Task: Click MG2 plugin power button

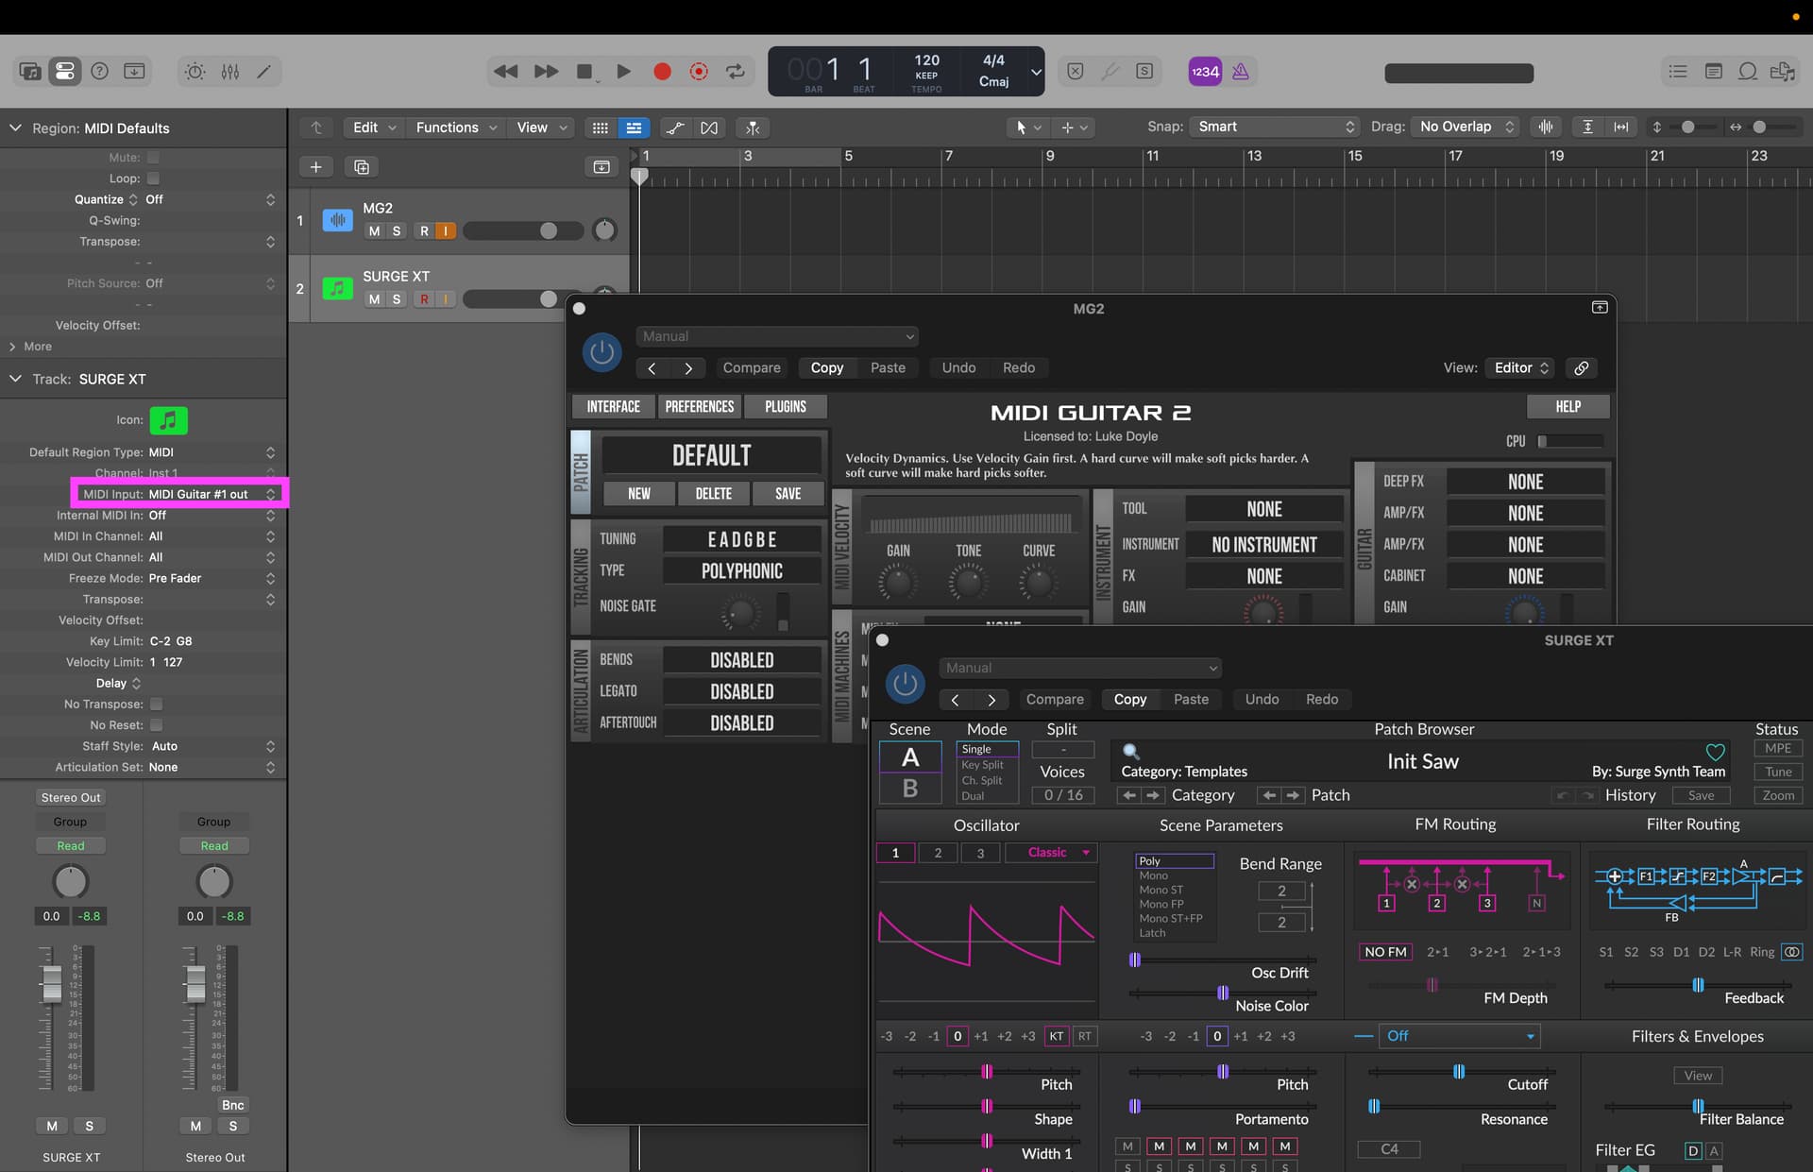Action: [602, 352]
